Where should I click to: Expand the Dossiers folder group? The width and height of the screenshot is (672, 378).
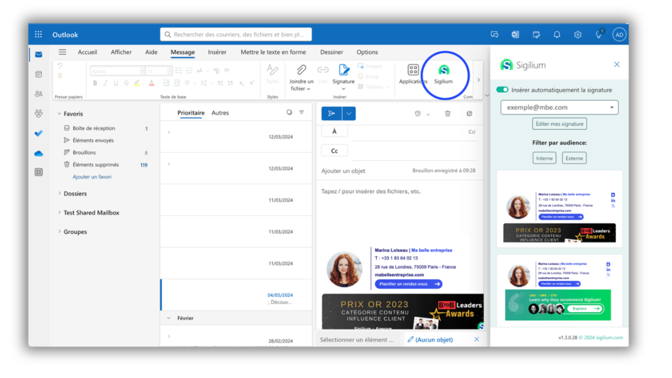tap(75, 194)
